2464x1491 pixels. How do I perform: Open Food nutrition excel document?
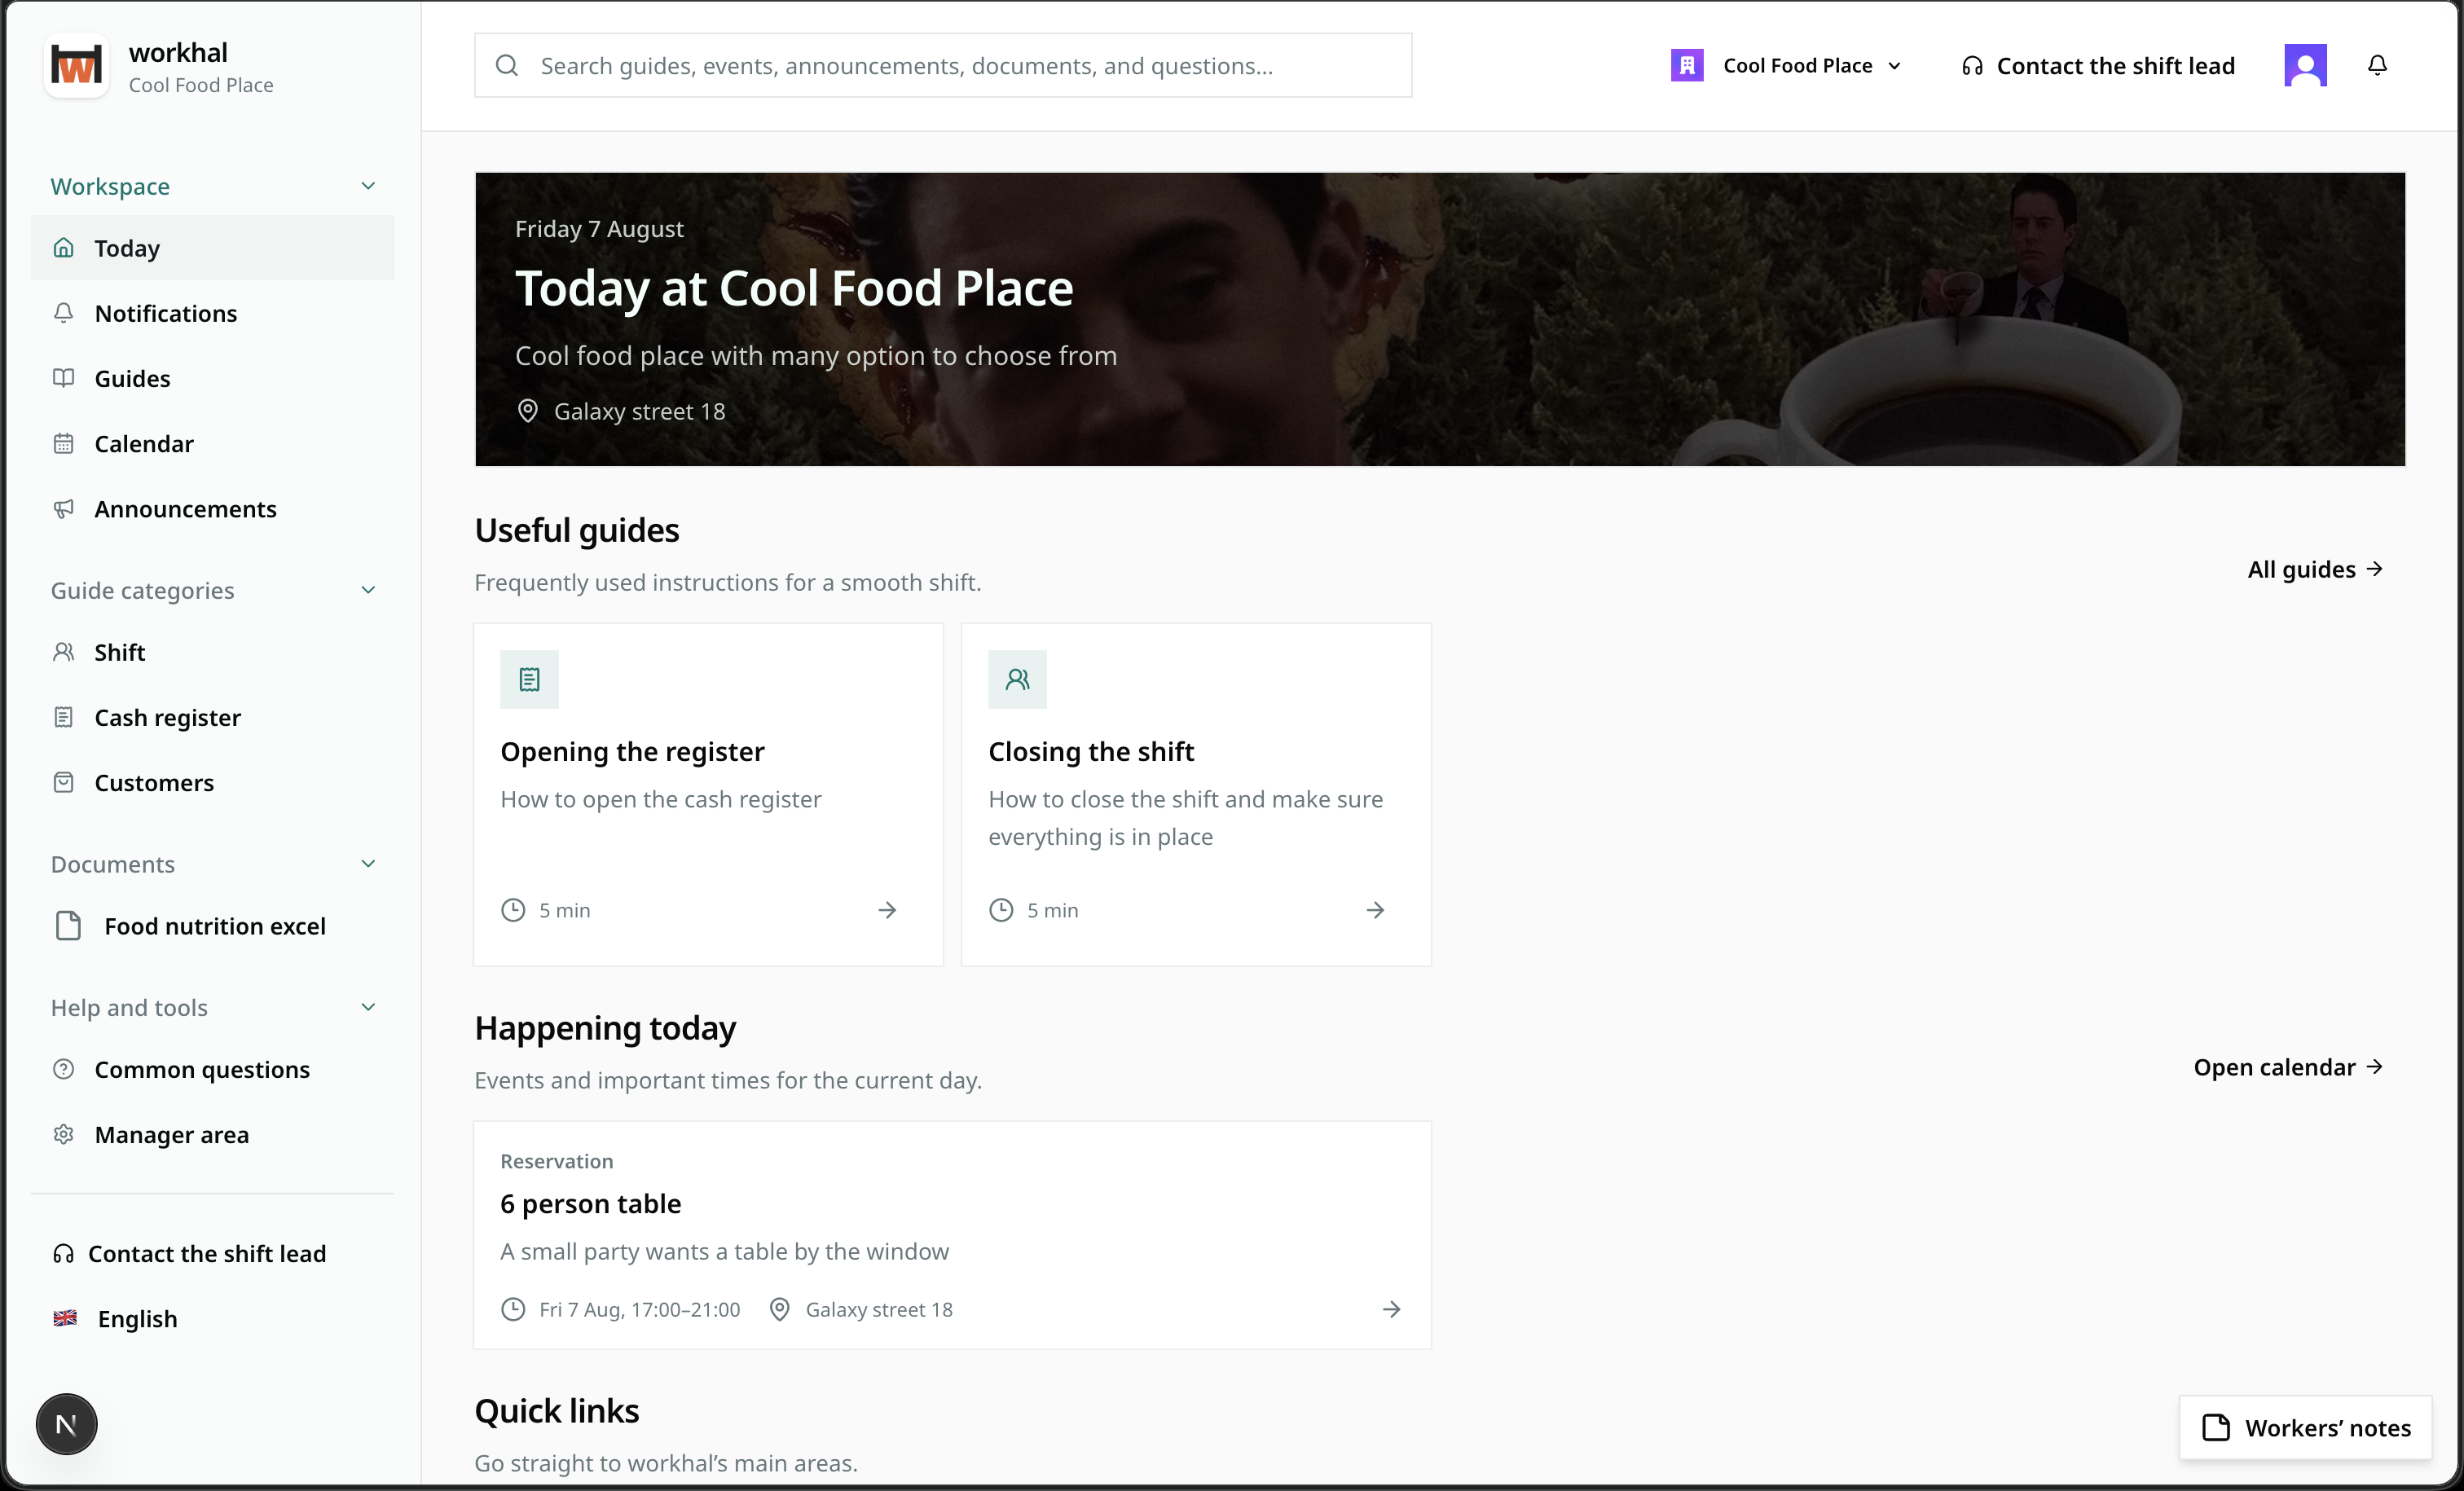tap(212, 926)
